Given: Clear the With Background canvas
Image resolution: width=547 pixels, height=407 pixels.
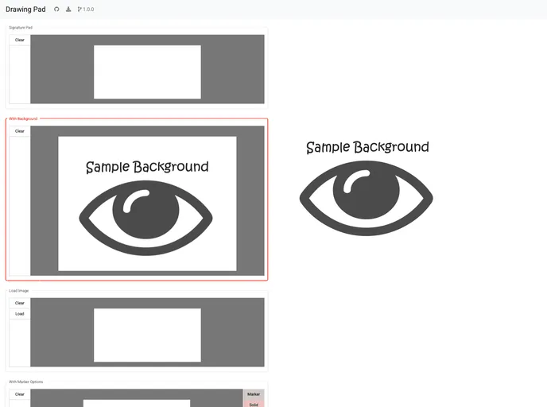Looking at the screenshot, I should [20, 131].
